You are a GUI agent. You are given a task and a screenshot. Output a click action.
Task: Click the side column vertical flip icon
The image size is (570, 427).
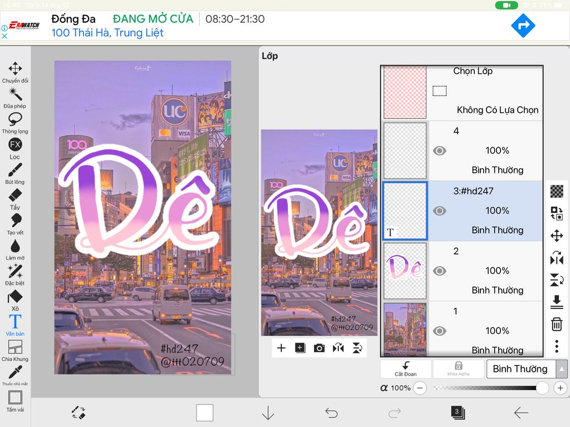[557, 280]
